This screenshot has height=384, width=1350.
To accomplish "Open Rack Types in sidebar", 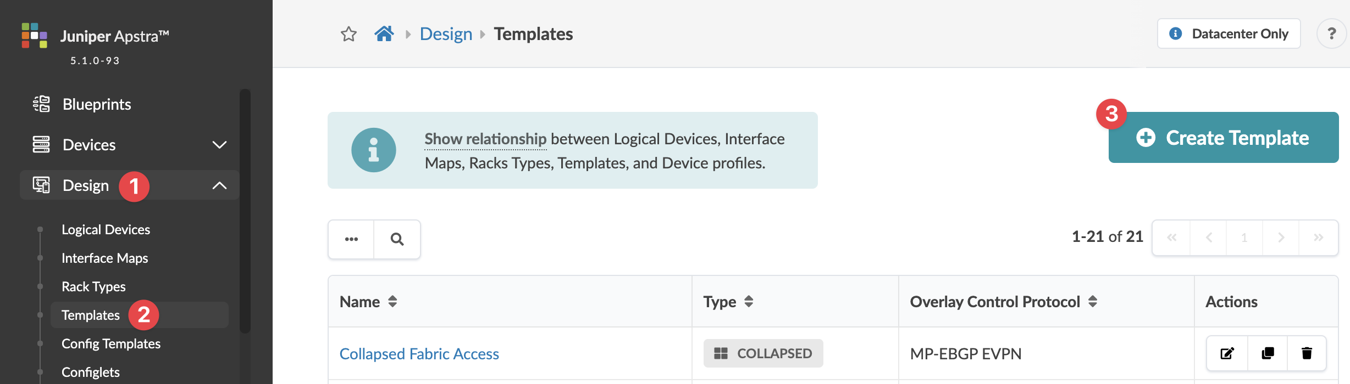I will pyautogui.click(x=93, y=286).
